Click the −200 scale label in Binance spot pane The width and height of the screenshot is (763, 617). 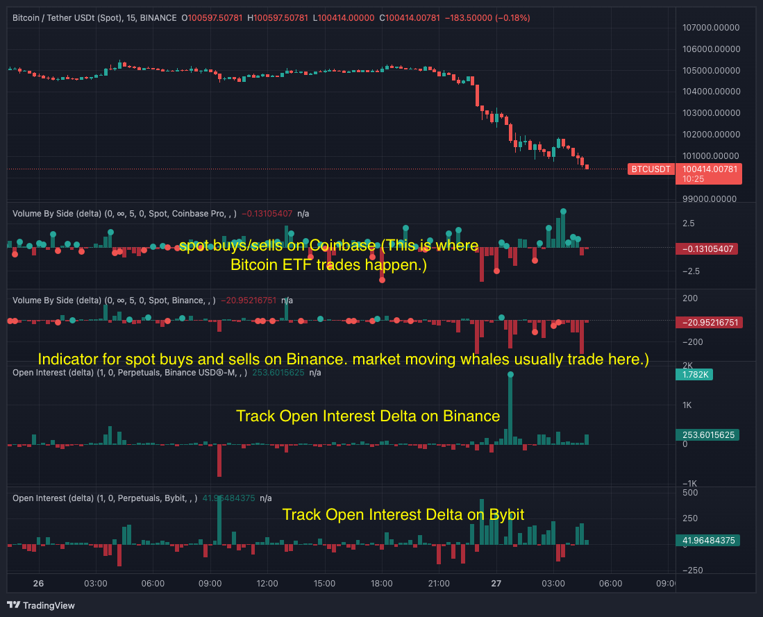coord(692,342)
